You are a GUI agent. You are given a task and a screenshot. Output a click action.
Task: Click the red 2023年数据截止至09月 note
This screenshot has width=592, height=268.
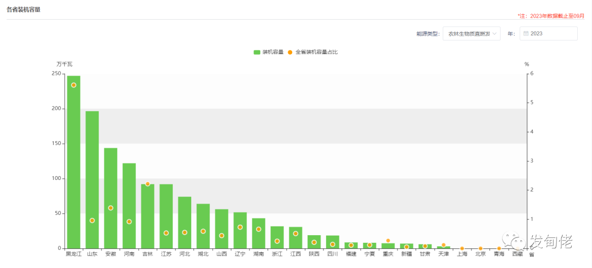(x=551, y=16)
